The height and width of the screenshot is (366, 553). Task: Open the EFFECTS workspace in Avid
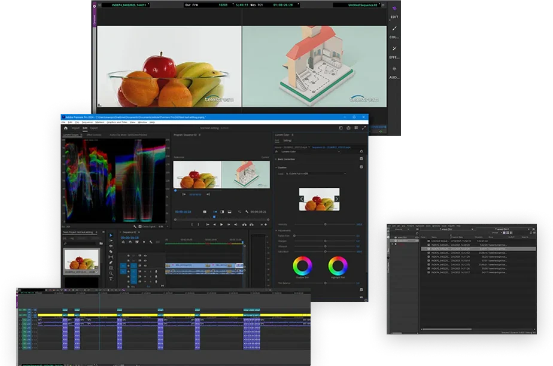(x=394, y=53)
